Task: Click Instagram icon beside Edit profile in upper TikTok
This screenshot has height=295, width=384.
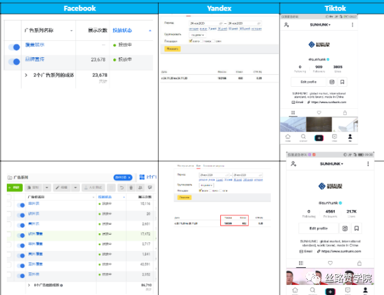Action: [332, 82]
